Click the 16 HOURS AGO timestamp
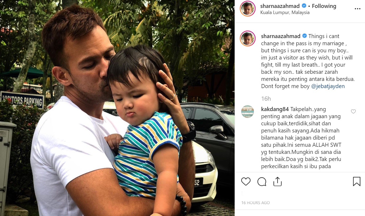 [x=255, y=203]
